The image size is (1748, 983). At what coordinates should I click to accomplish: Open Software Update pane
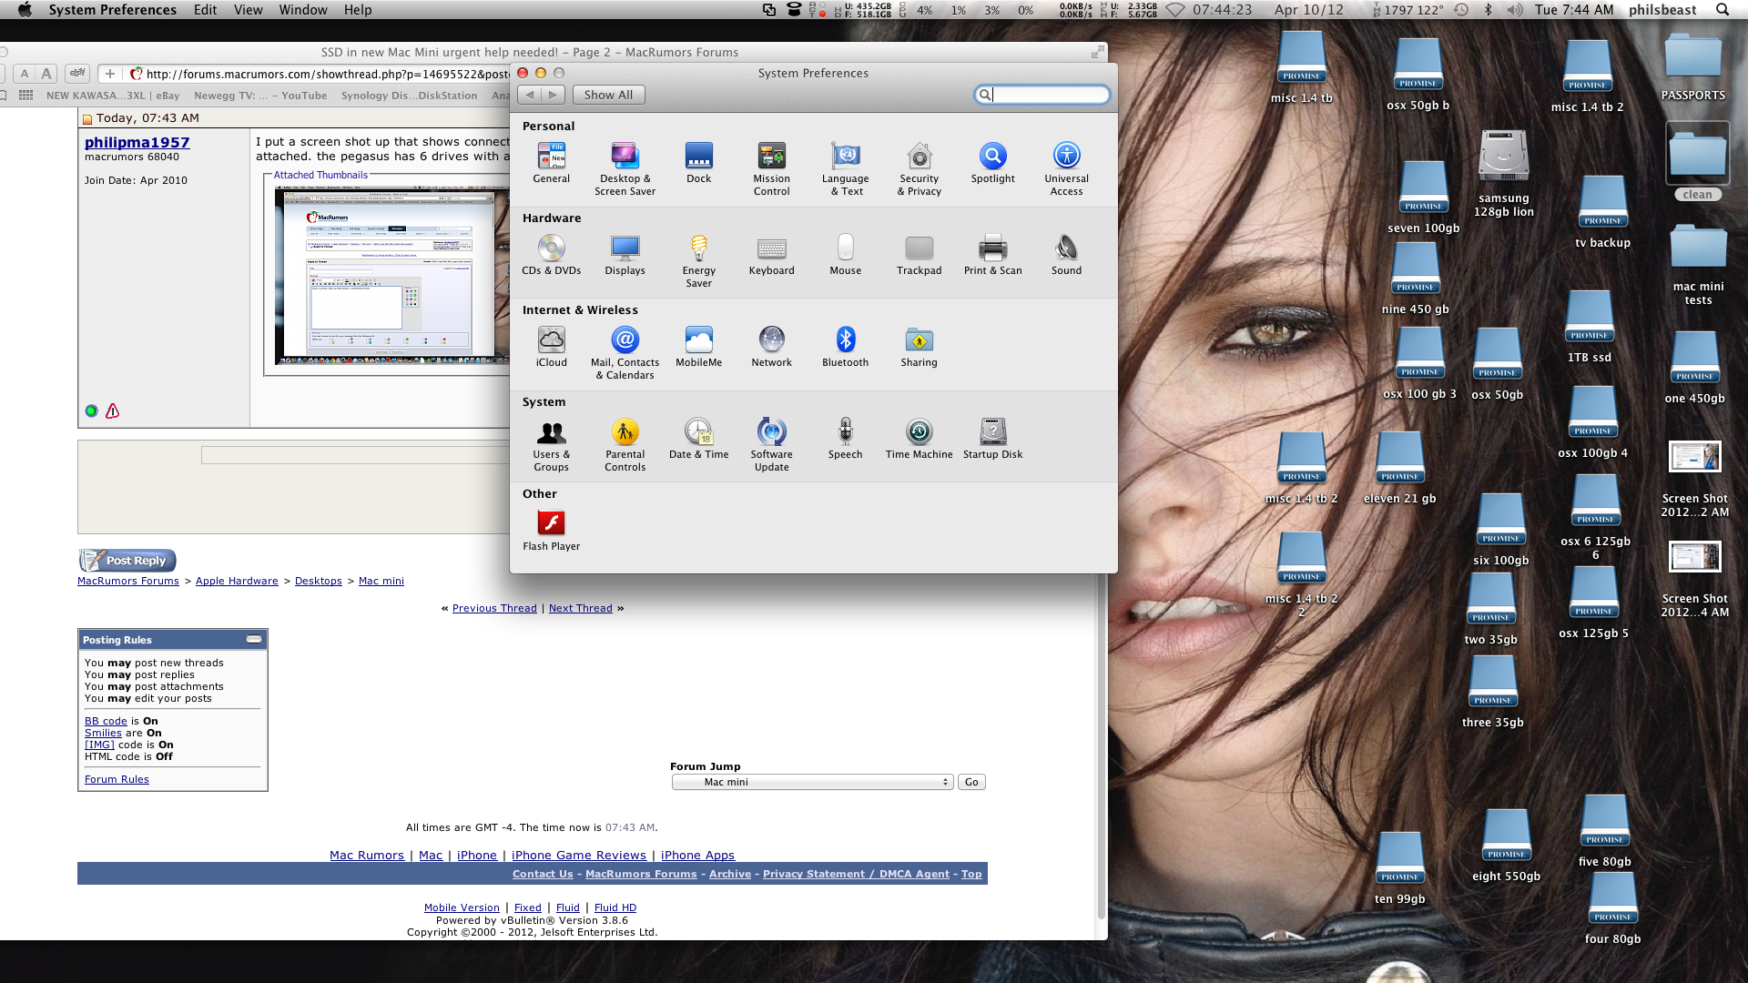(x=771, y=432)
